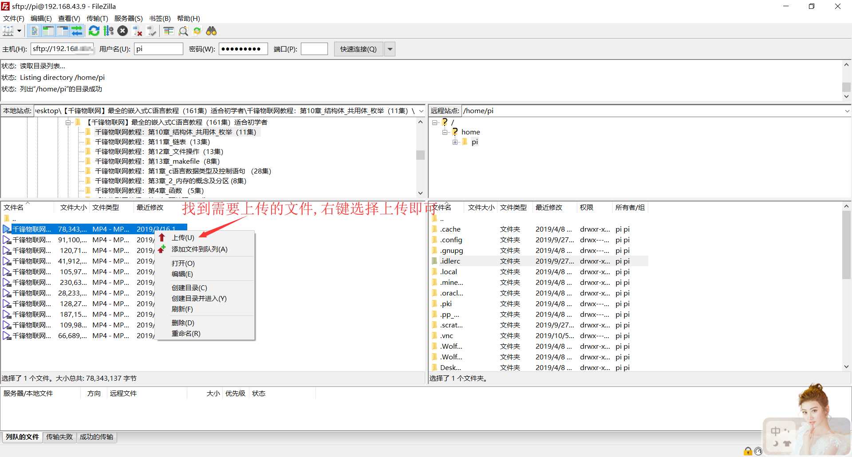Click video icon of 66,689 file
Screen dimensions: 852x457
[7, 336]
